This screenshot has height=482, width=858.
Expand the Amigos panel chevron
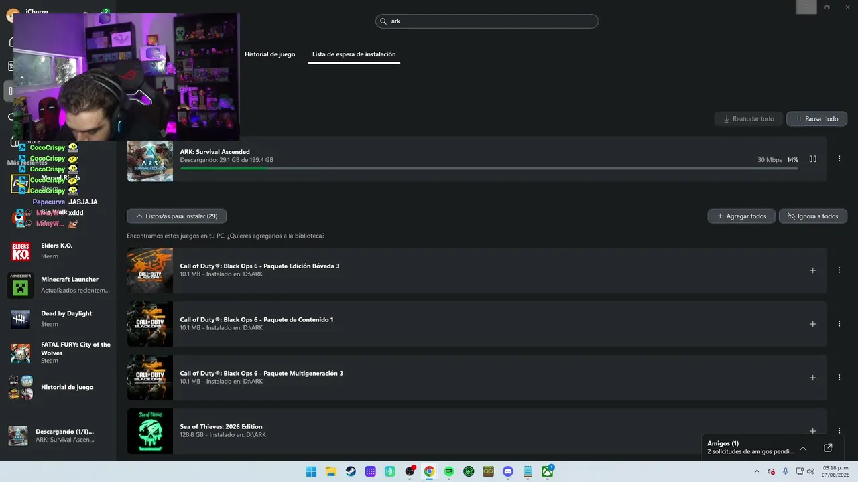[x=803, y=448]
